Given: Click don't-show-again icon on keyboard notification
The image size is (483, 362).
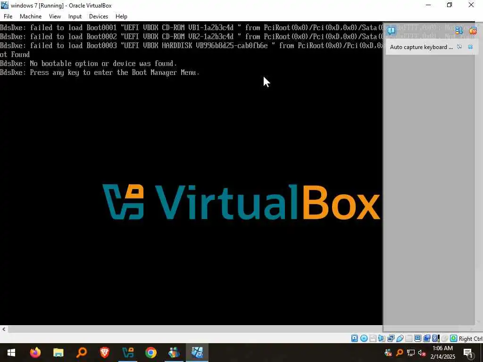Looking at the screenshot, I should pyautogui.click(x=459, y=47).
